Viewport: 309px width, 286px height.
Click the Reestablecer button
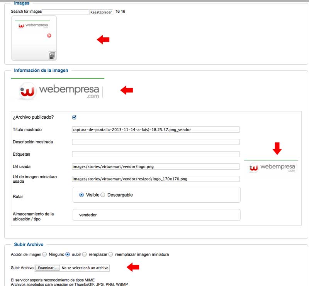tap(101, 12)
